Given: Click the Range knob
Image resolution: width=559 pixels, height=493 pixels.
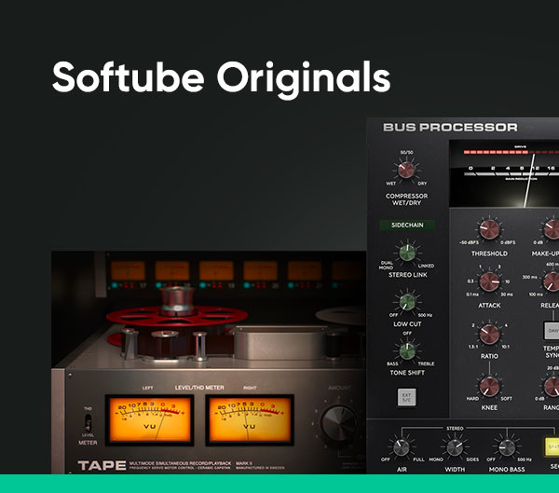Looking at the screenshot, I should (x=552, y=387).
